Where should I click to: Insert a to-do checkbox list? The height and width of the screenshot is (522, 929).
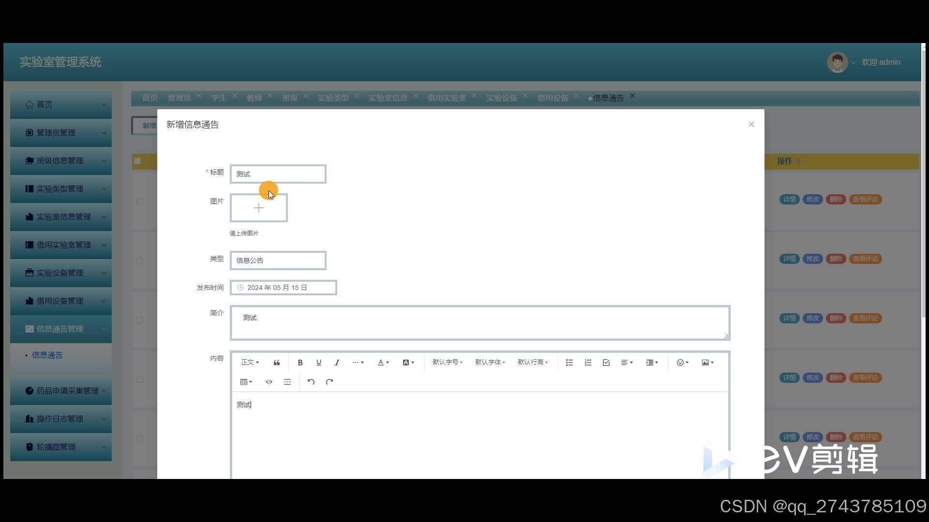(606, 362)
